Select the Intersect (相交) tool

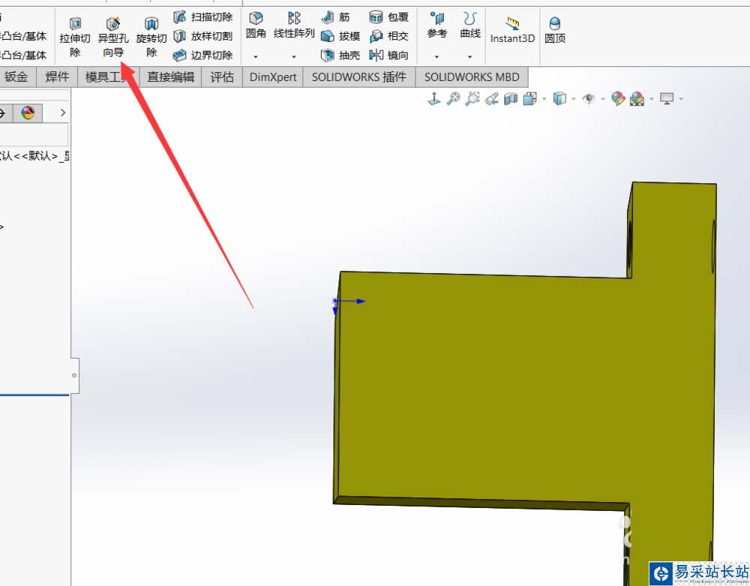(x=388, y=36)
